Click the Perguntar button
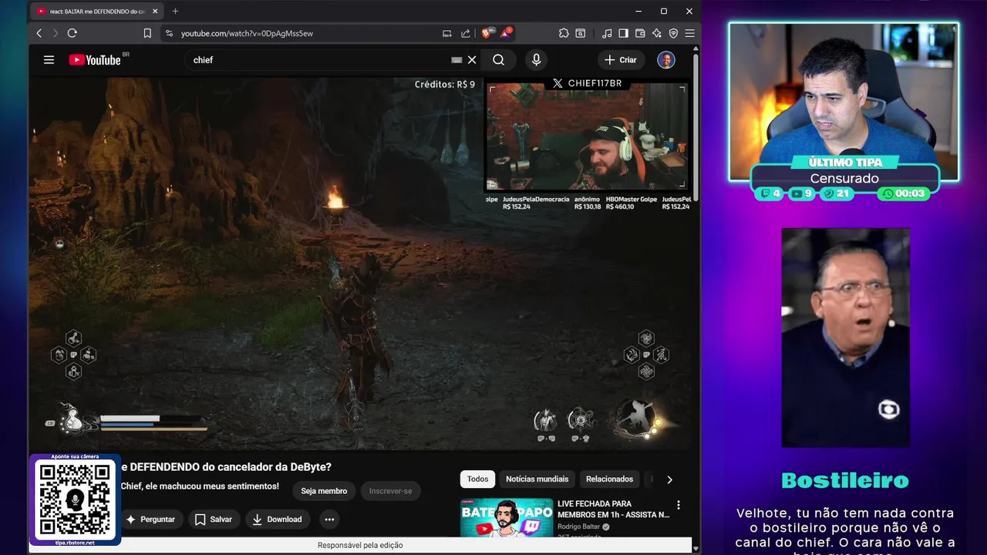Viewport: 987px width, 555px height. tap(150, 520)
